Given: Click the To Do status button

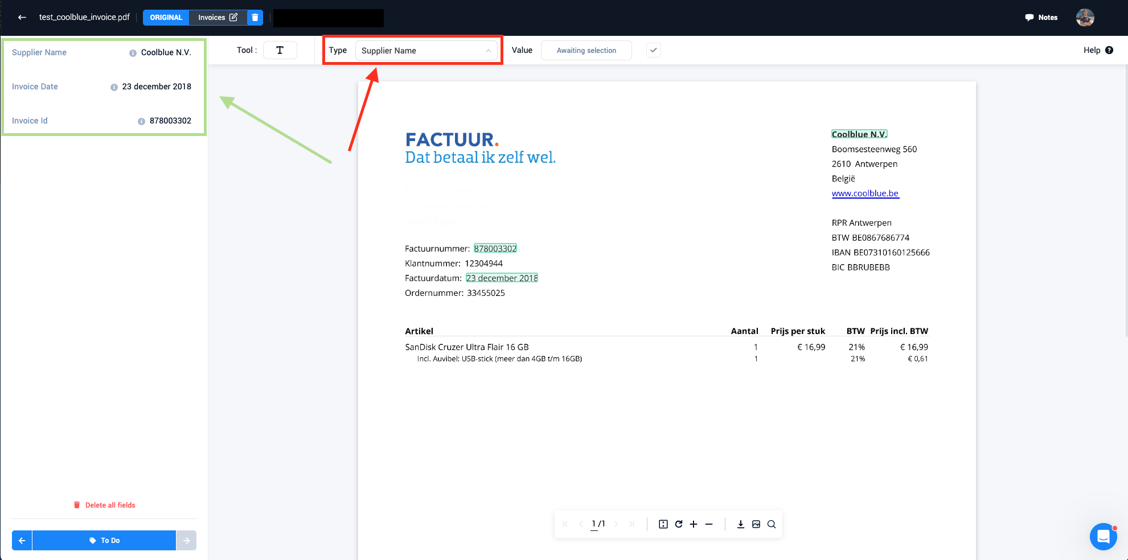Looking at the screenshot, I should click(104, 541).
